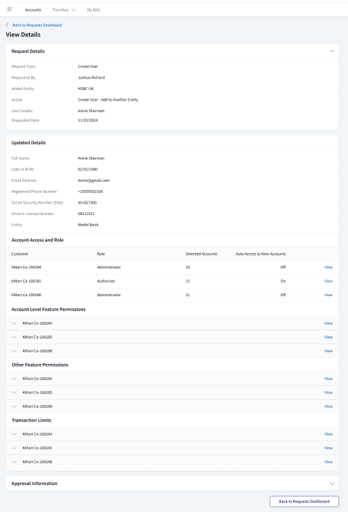The image size is (348, 512).
Task: Expand the Approval Information section
Action: pyautogui.click(x=332, y=484)
